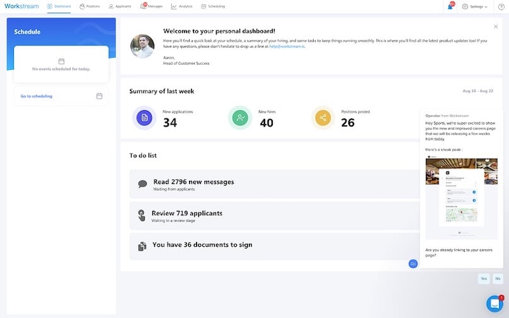Open the Applicants tab

[x=120, y=6]
